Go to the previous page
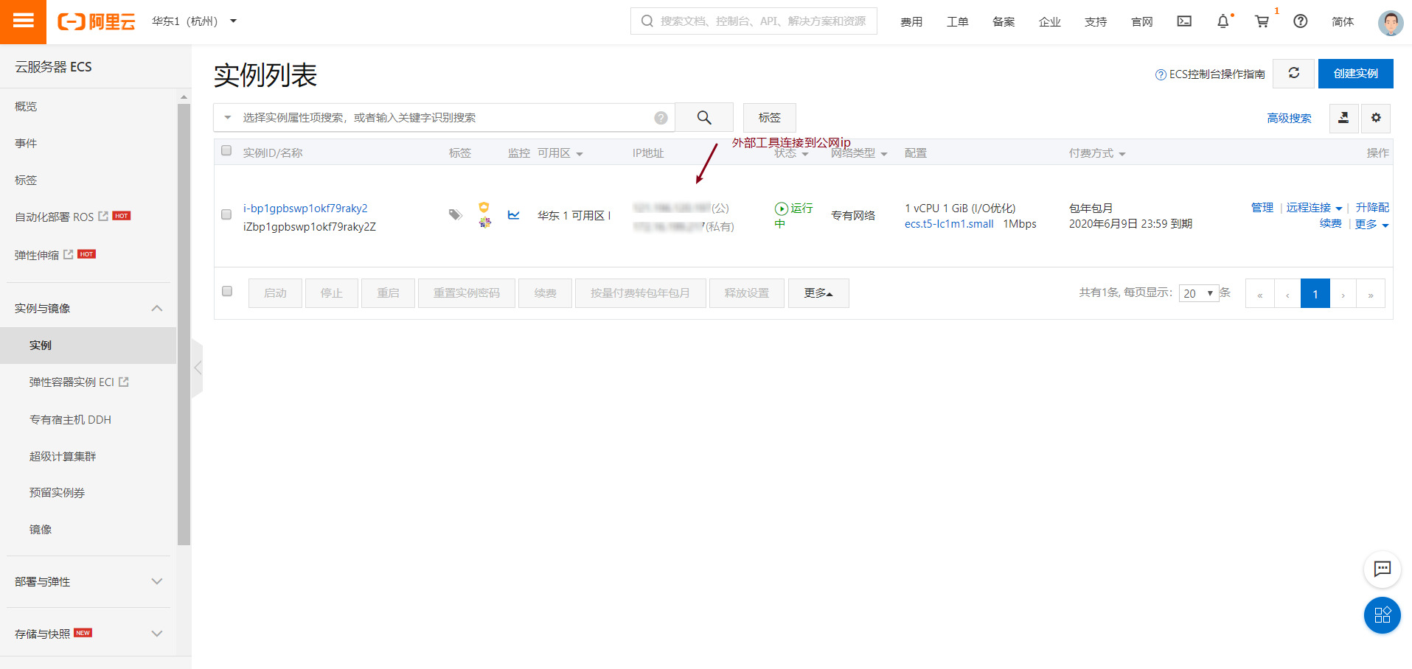The height and width of the screenshot is (669, 1412). (x=1287, y=294)
